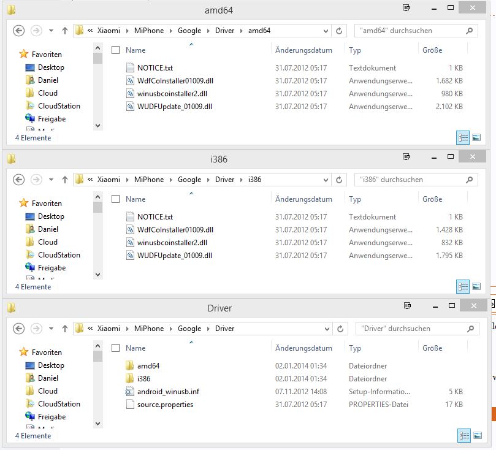Screen dimensions: 496x450
Task: Toggle select-all checkbox in Driver window
Action: [116, 348]
